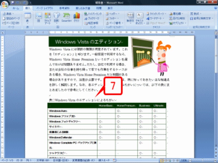
Task: Expand the クイック パーツ dropdown
Action: click(156, 14)
